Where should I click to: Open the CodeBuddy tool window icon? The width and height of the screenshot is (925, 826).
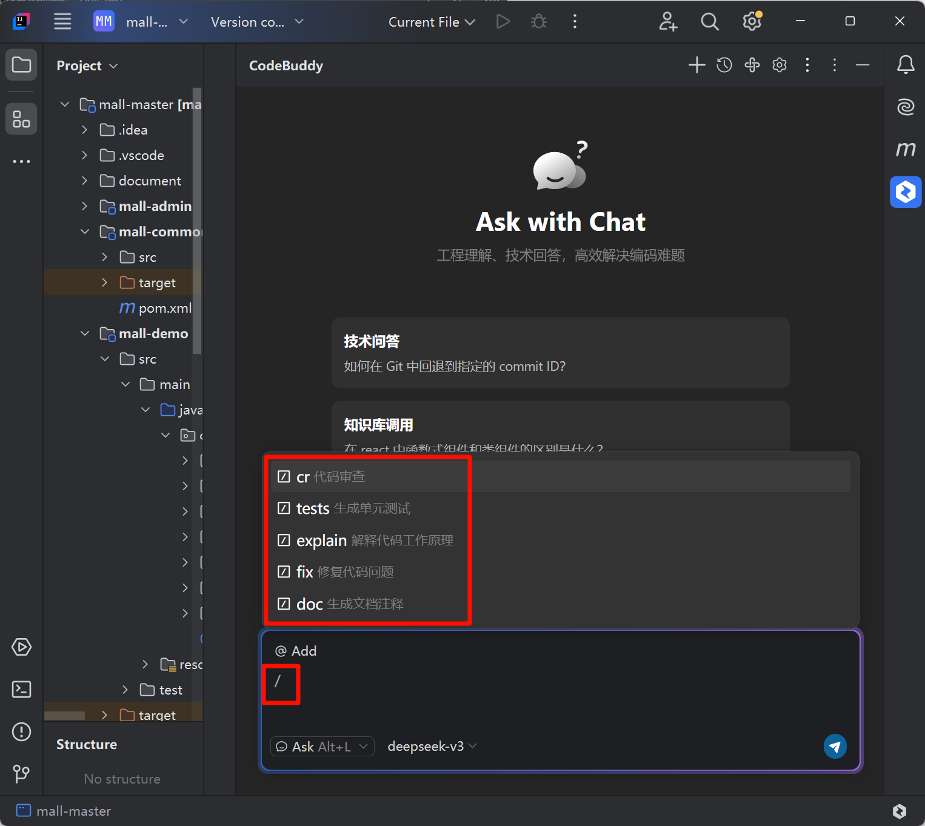[x=906, y=192]
